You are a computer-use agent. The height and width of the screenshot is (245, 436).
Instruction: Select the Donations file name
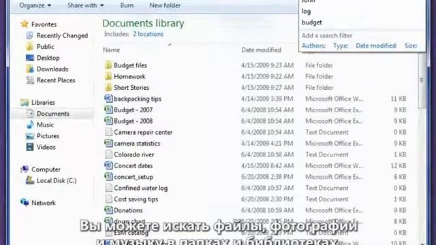[x=128, y=210]
